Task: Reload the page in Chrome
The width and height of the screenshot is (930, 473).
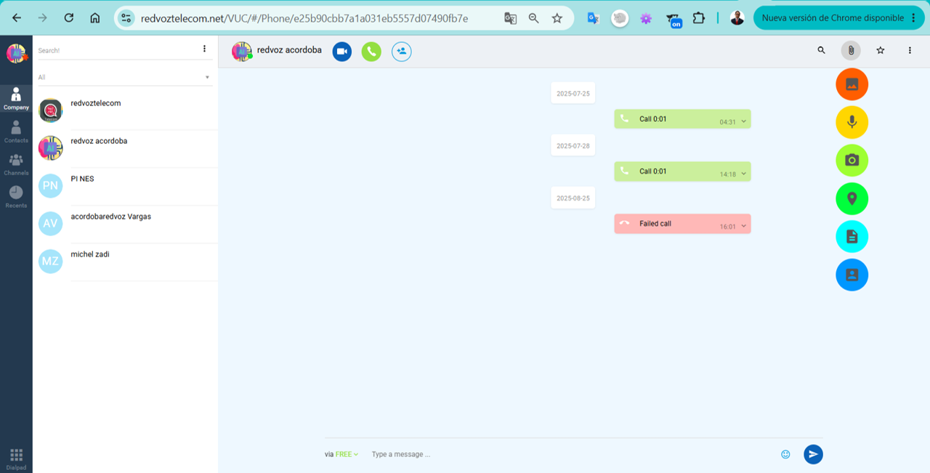Action: [68, 18]
